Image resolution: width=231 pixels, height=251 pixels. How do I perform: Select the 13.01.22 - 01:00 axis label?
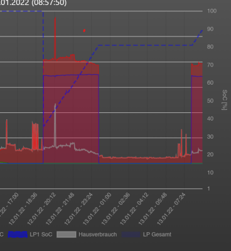[97, 209]
